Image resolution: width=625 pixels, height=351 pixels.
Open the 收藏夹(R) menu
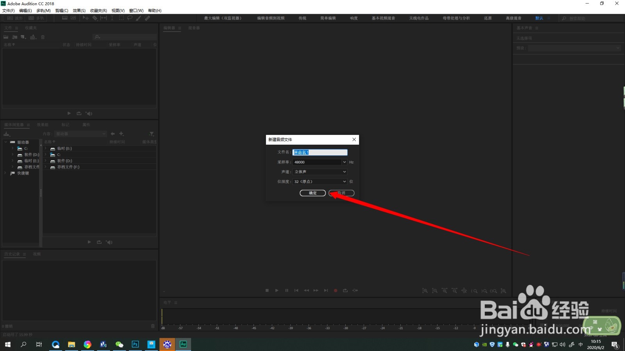(98, 11)
